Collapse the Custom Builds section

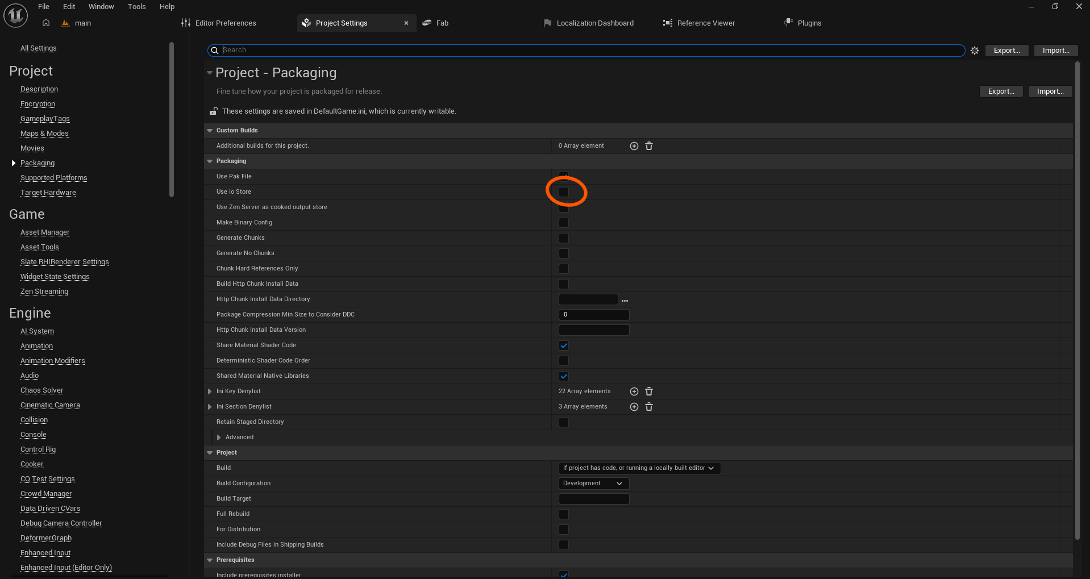coord(210,131)
